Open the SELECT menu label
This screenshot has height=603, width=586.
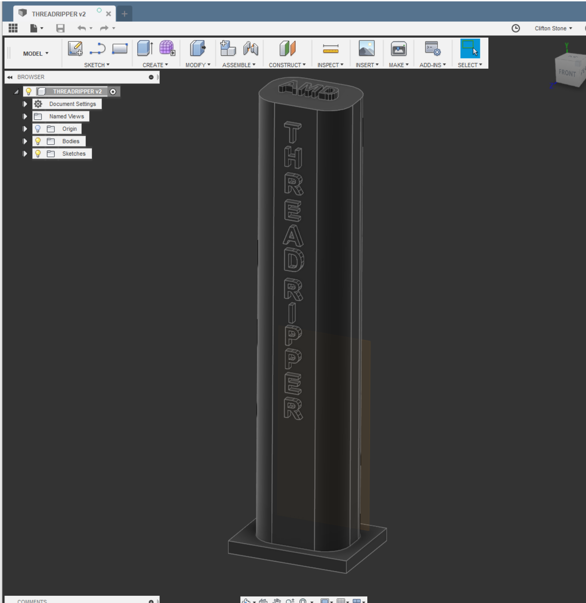click(470, 65)
